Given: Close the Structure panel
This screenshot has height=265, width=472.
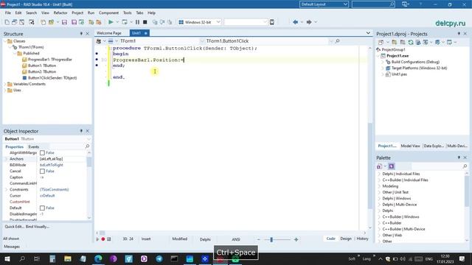Looking at the screenshot, I should point(87,34).
